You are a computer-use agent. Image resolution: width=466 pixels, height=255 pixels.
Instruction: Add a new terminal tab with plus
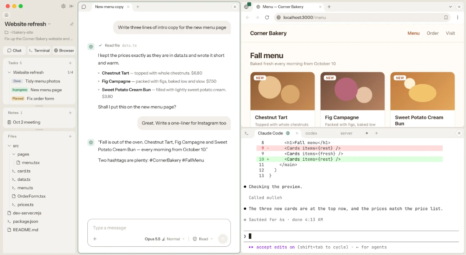(x=376, y=133)
